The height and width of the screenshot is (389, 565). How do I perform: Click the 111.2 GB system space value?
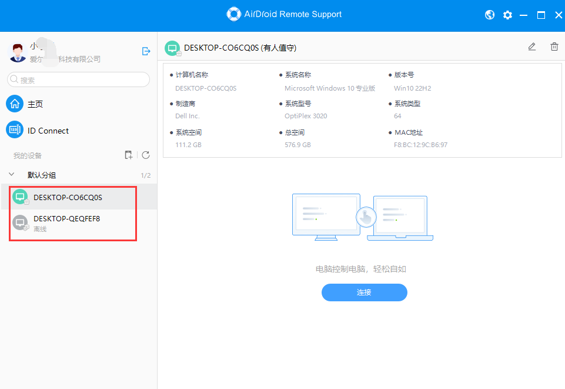[x=189, y=145]
